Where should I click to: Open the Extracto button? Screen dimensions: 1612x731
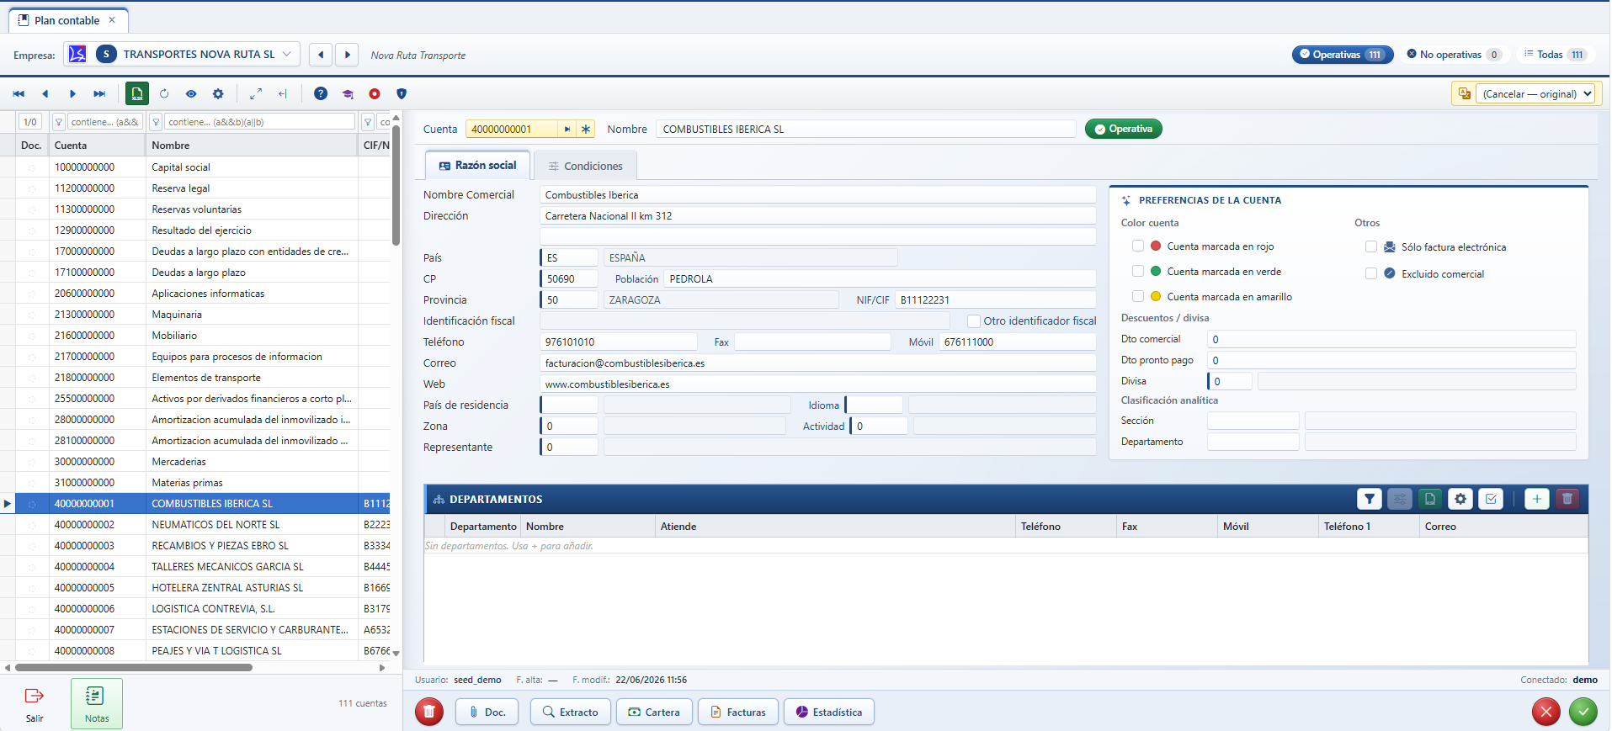pyautogui.click(x=570, y=712)
